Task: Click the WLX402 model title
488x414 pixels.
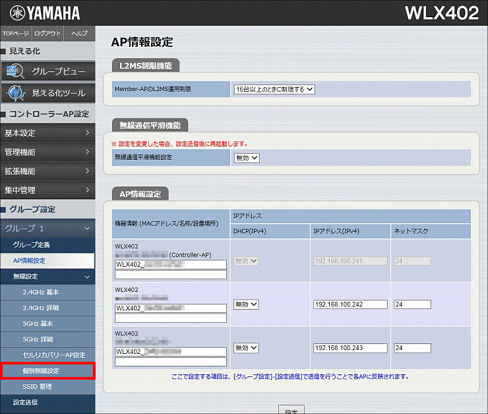Action: tap(442, 13)
